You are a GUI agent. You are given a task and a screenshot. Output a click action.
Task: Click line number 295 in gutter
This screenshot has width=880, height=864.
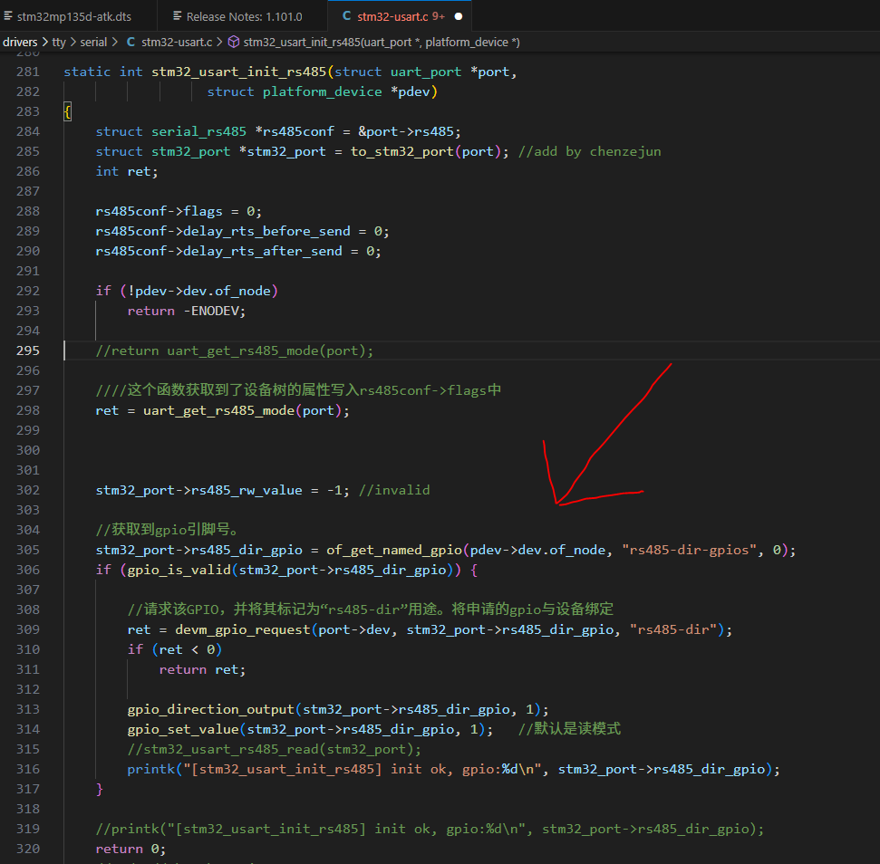click(x=28, y=350)
